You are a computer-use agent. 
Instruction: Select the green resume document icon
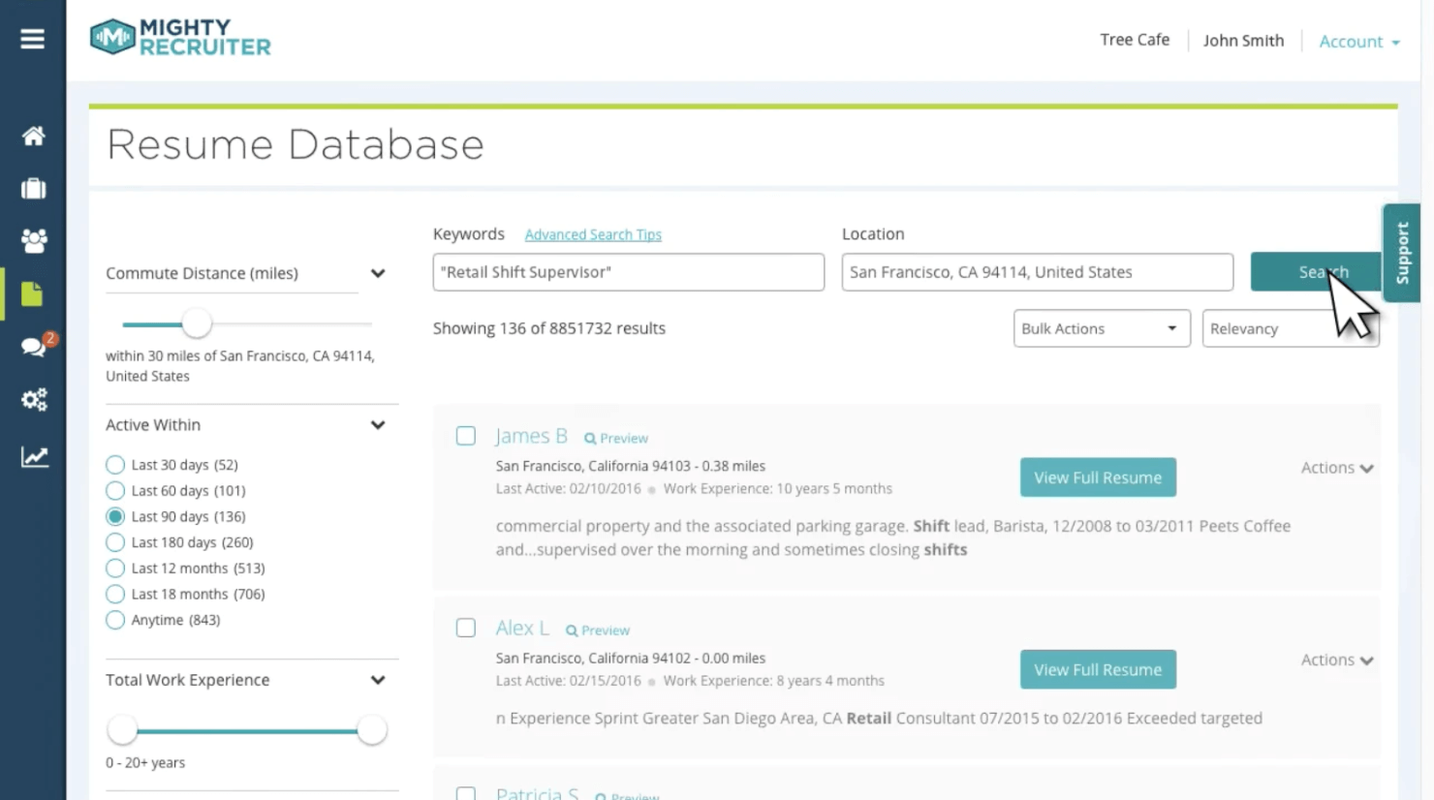(32, 292)
